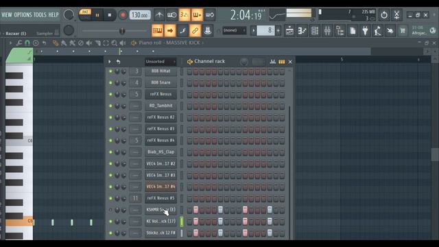Mute the RD_Tambhit channel

click(x=110, y=106)
